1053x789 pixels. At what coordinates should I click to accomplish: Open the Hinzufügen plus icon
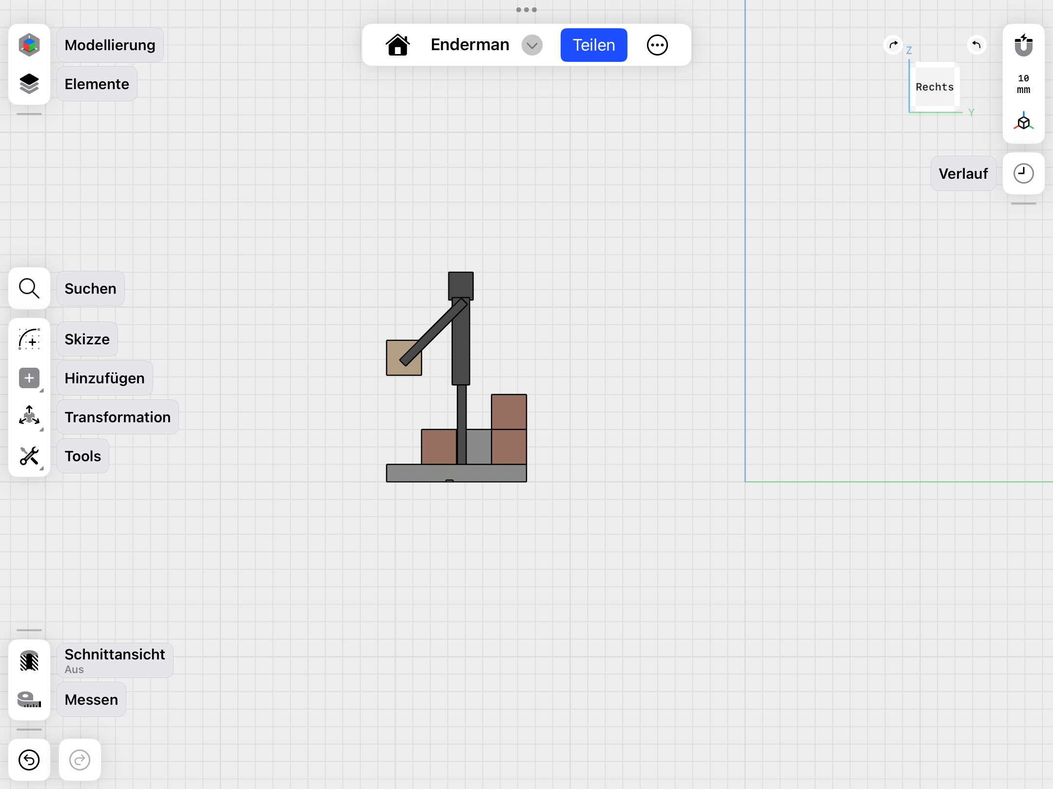[29, 378]
